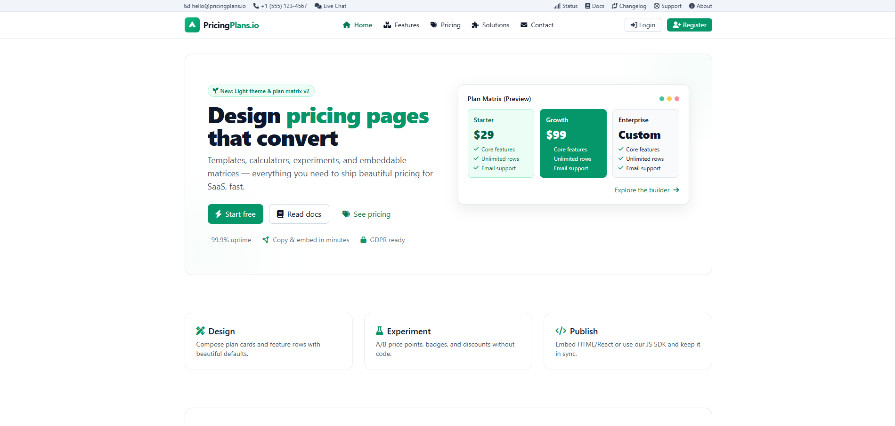Click the 99.9% uptime text

point(231,240)
